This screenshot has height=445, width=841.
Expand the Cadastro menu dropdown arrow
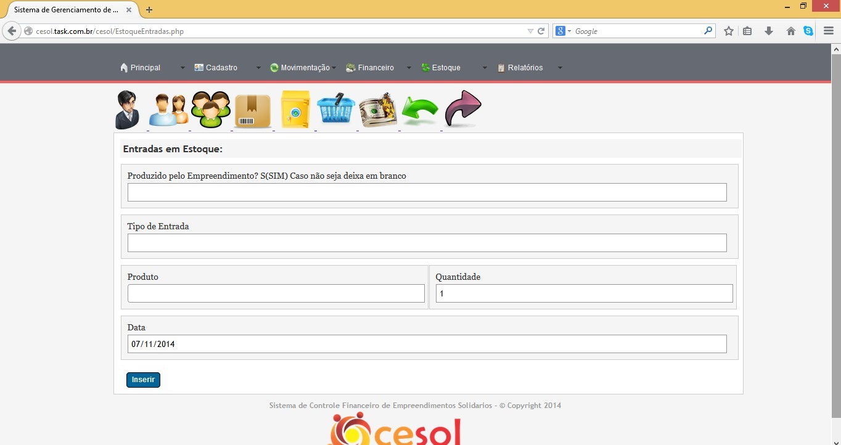tap(258, 68)
